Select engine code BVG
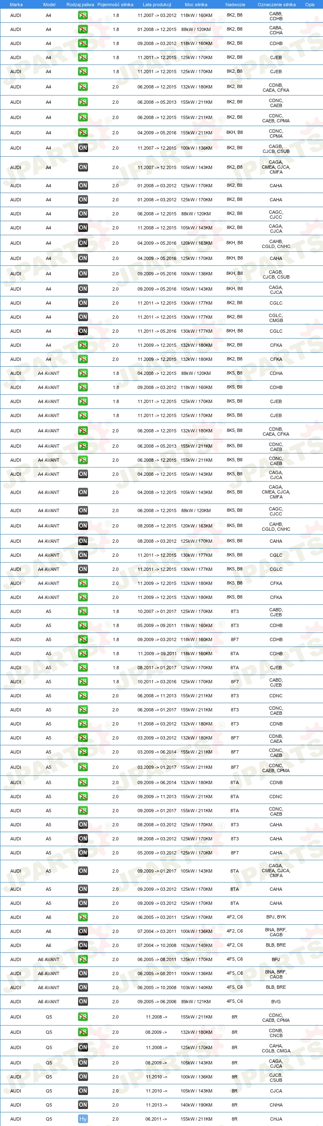 pos(276,1002)
